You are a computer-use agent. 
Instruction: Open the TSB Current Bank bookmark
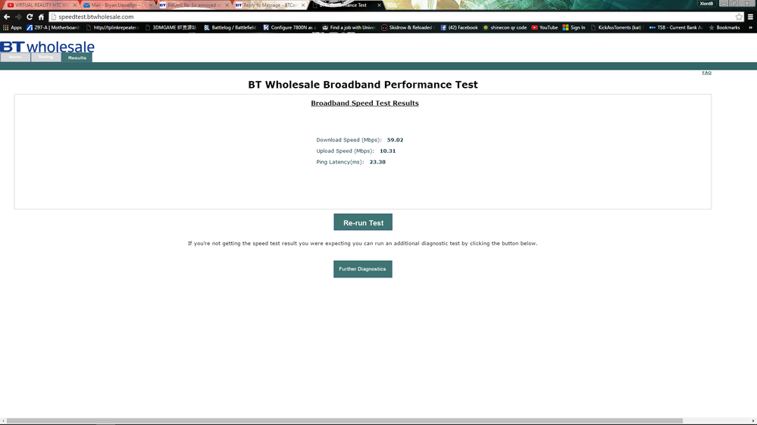click(676, 27)
